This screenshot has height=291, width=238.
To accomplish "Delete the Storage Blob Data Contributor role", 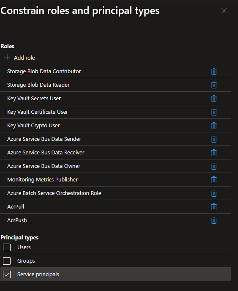I will 214,71.
